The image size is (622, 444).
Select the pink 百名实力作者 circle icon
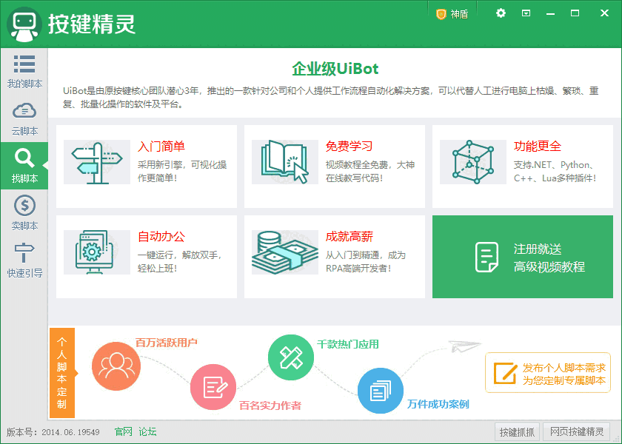point(213,387)
